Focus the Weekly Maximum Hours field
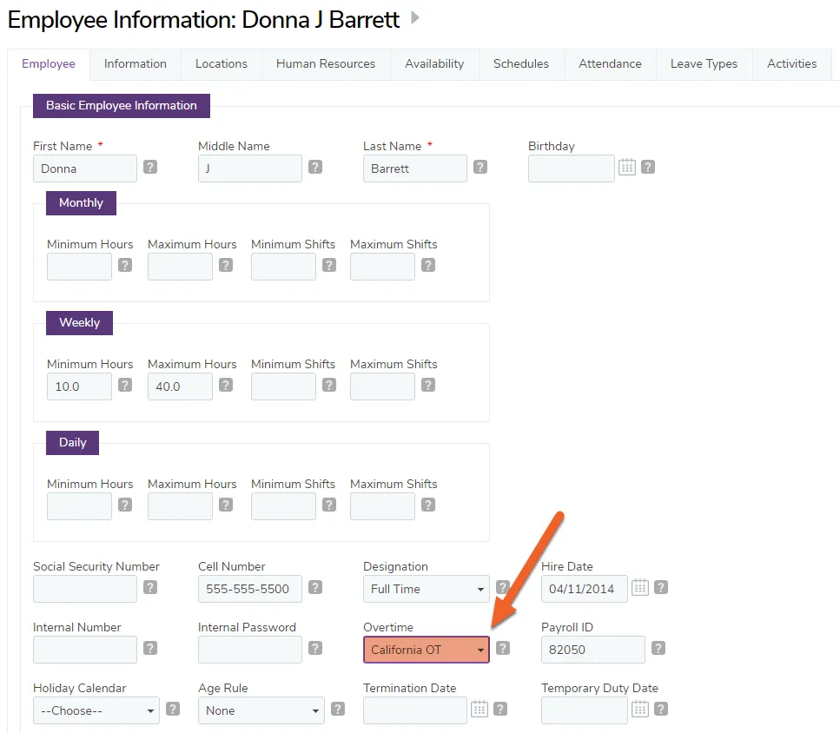Screen dimensions: 840x733 [x=180, y=386]
